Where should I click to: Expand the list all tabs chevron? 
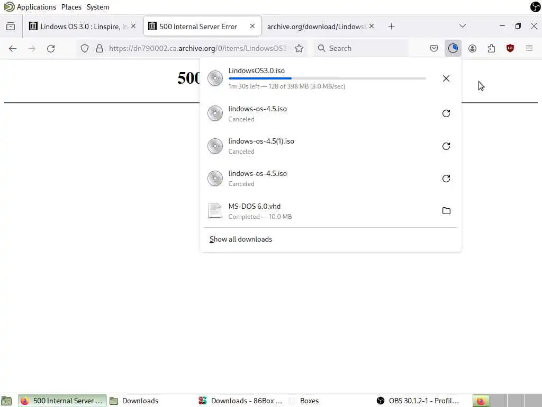463,26
